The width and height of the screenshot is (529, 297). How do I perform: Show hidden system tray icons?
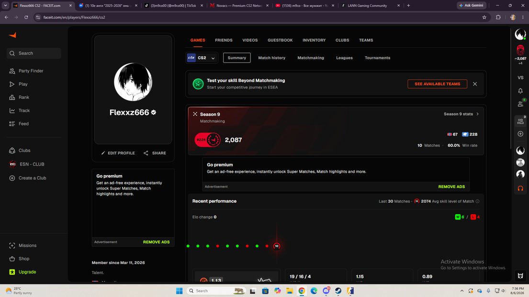461,291
